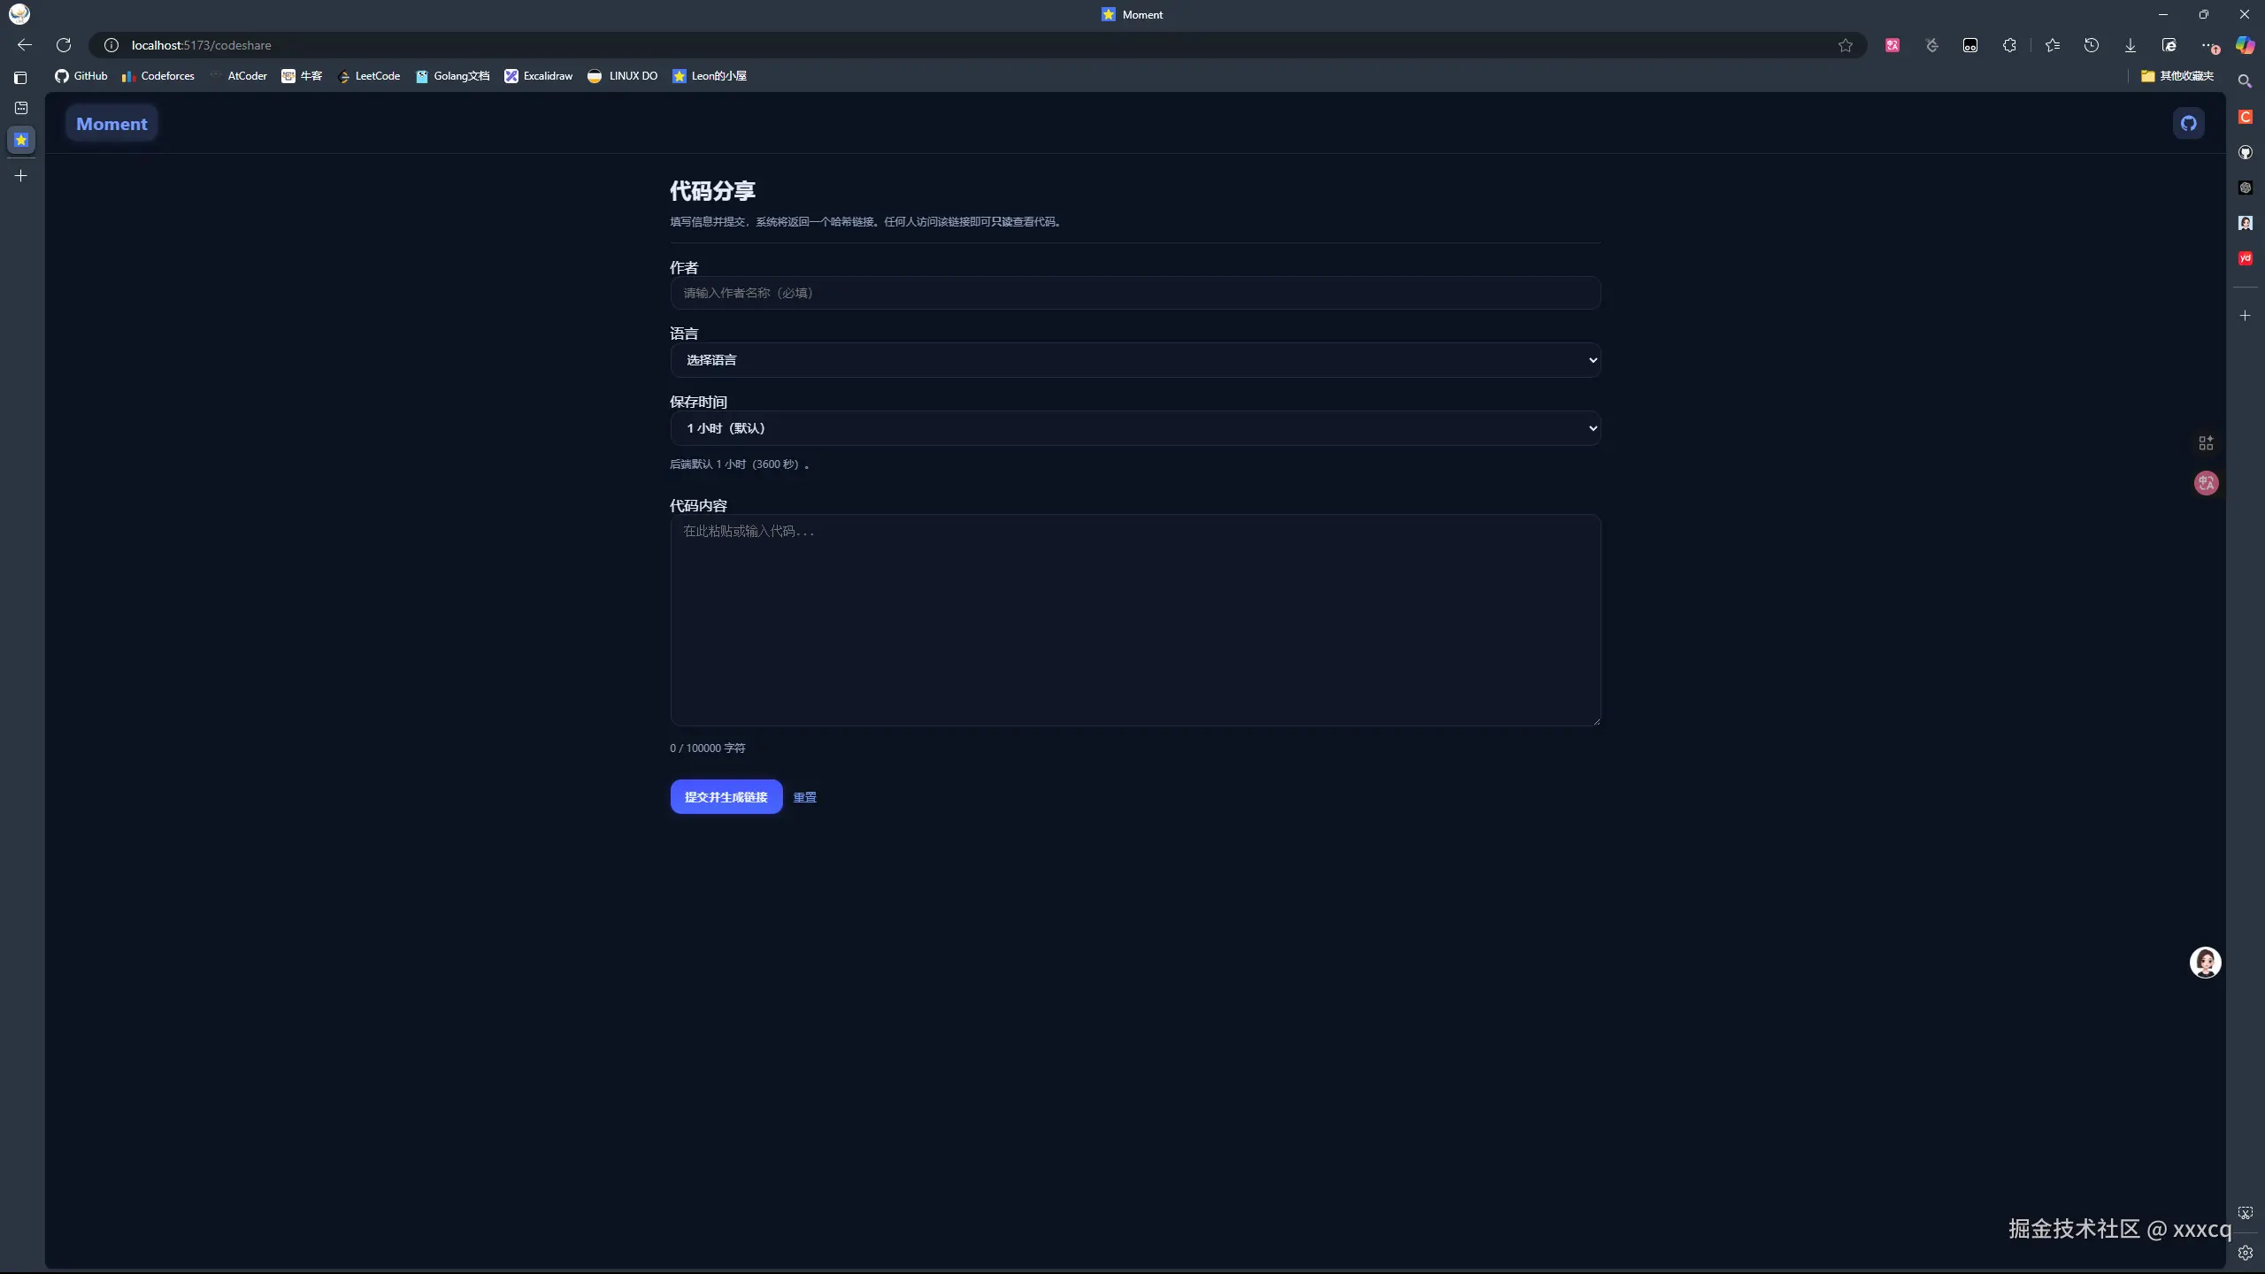2265x1274 pixels.
Task: Open the LeetCode bookmark
Action: coord(369,76)
